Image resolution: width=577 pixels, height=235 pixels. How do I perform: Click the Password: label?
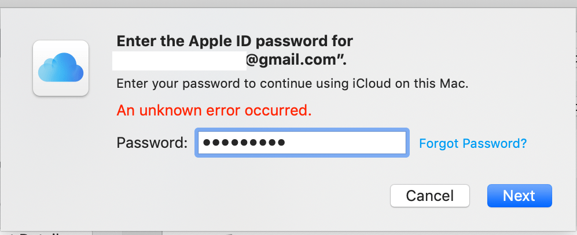pos(152,143)
